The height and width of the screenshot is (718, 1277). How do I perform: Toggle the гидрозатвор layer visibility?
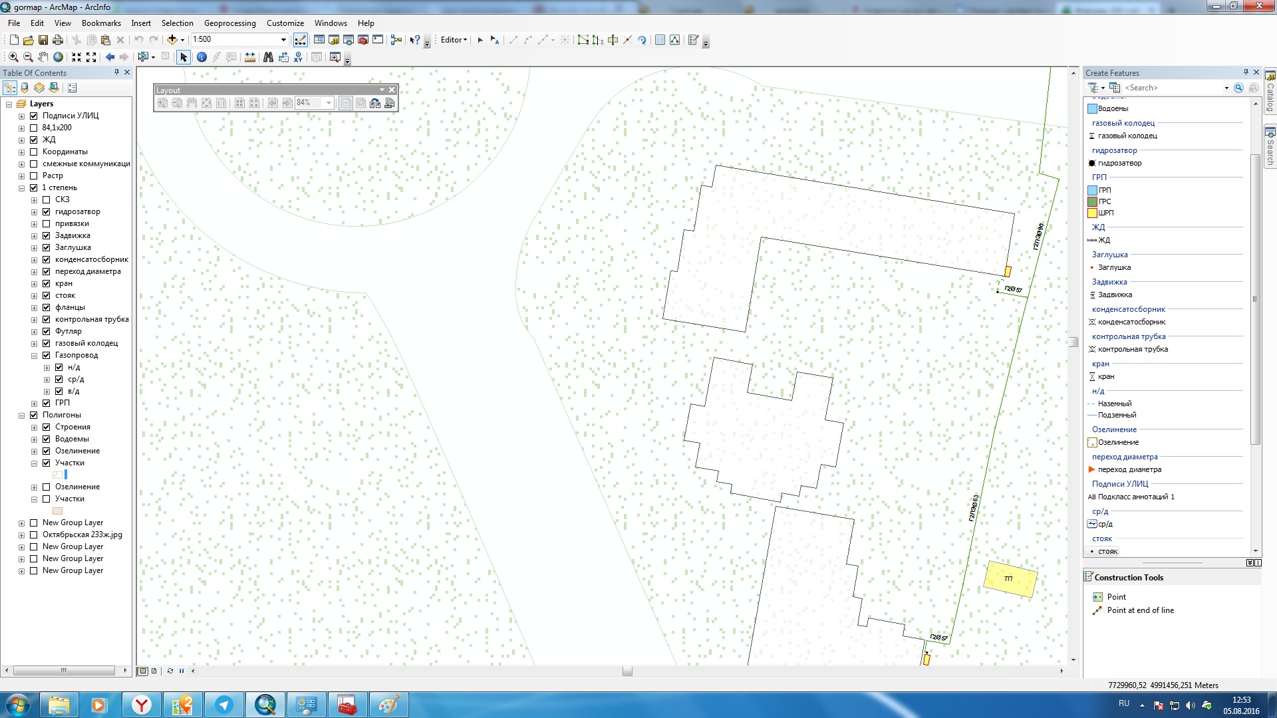(47, 211)
